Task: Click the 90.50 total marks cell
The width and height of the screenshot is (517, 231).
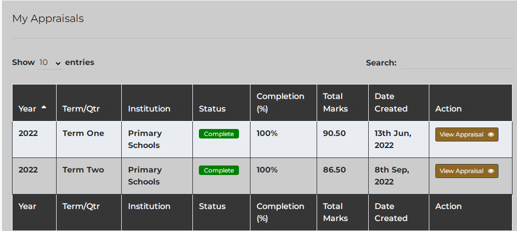Action: pos(335,133)
